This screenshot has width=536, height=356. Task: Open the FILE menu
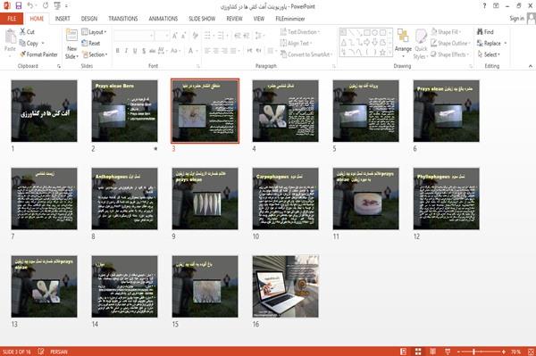coord(12,19)
